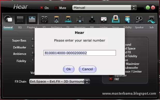Open the BW silhouette icon
Viewport: 160px width, 100px height.
click(x=92, y=19)
